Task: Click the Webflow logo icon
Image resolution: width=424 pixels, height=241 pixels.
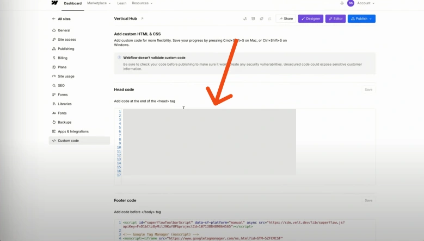Action: [54, 3]
